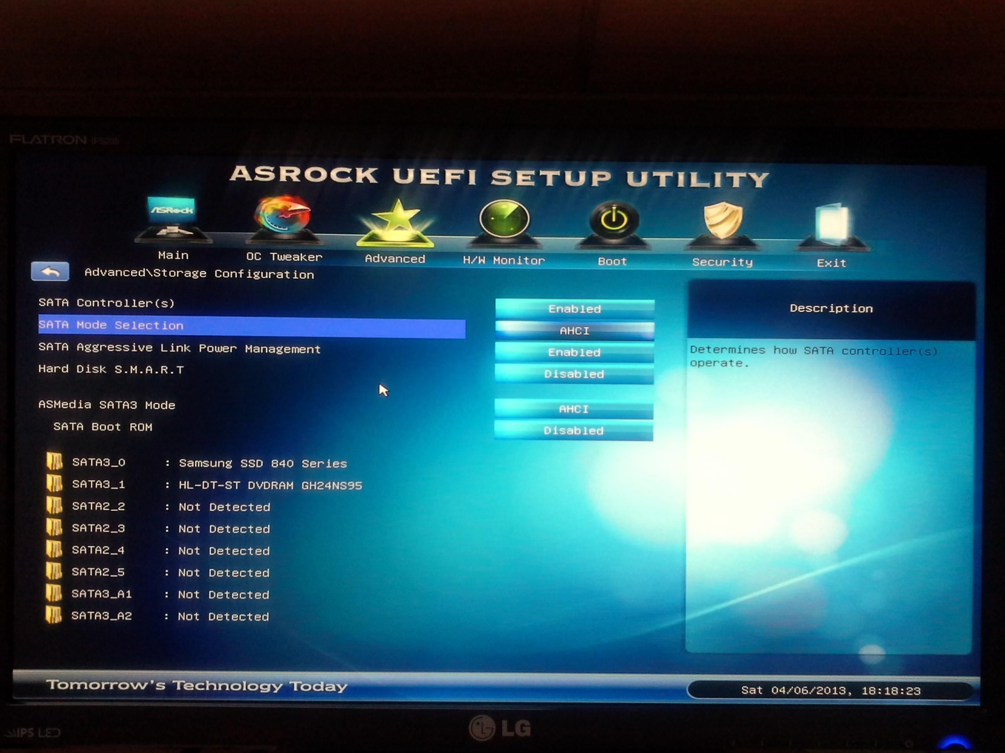Open the SATA3_1 drive icon
This screenshot has width=1005, height=753.
55,483
